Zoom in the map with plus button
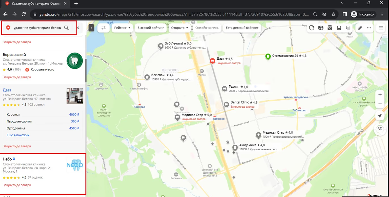 coord(380,95)
